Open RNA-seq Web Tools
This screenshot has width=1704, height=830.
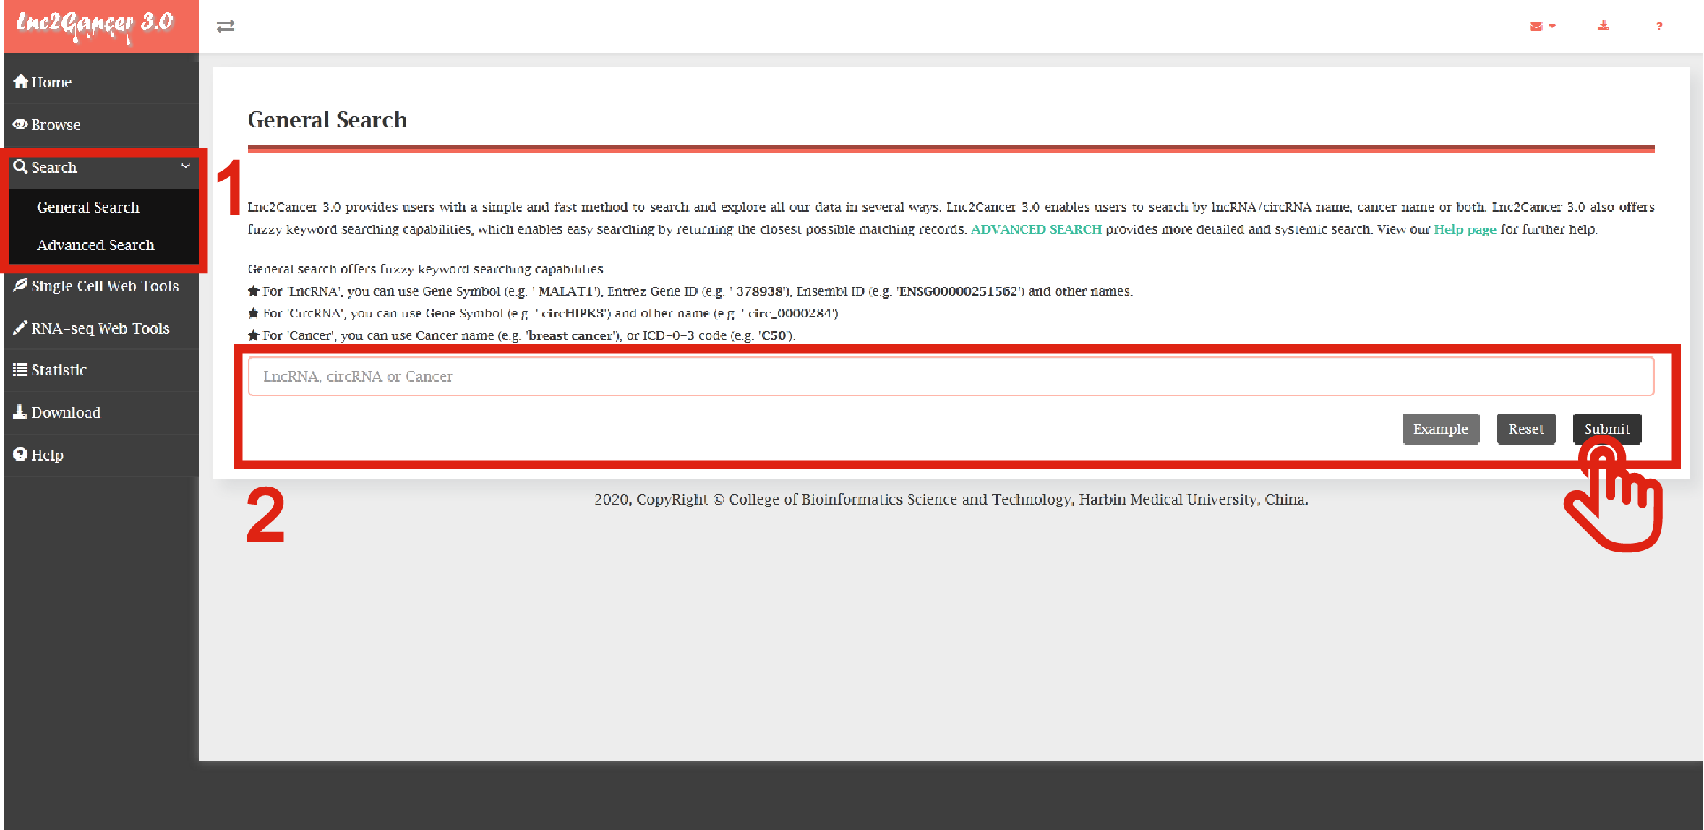(100, 329)
